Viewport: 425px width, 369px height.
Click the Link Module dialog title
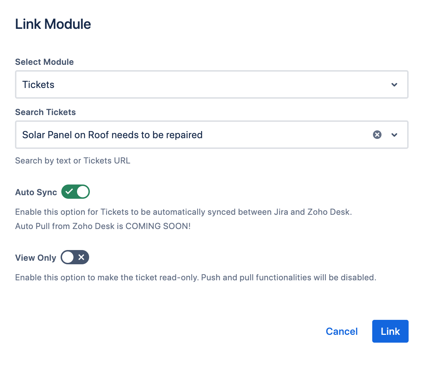pos(53,24)
